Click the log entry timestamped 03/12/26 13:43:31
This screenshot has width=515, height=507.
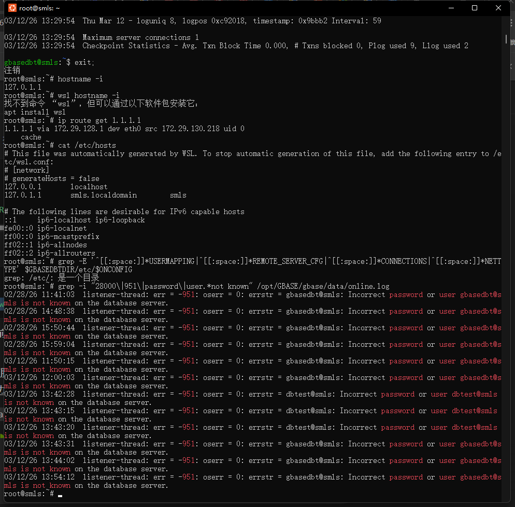tap(252, 448)
